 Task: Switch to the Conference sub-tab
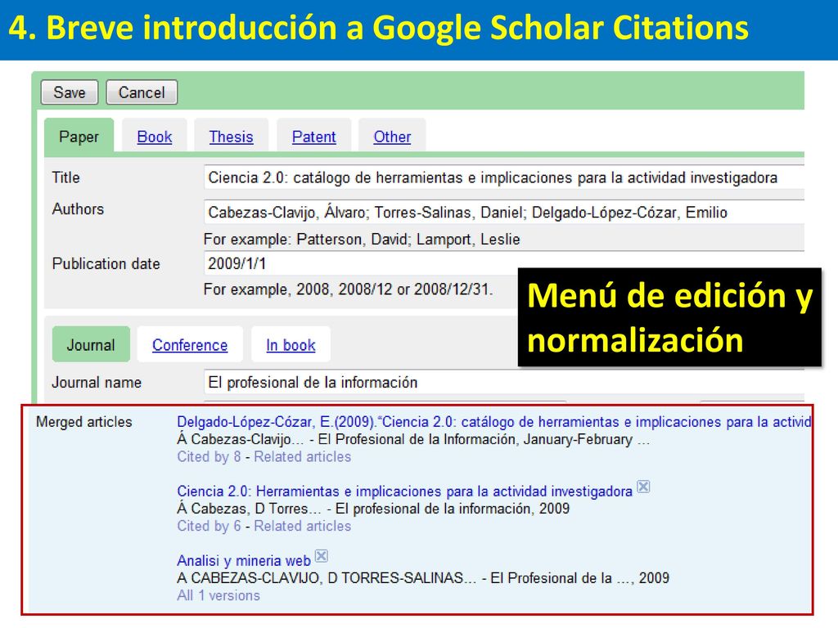tap(190, 344)
